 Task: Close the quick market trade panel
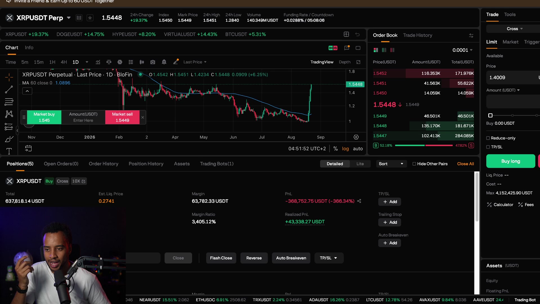click(x=143, y=117)
